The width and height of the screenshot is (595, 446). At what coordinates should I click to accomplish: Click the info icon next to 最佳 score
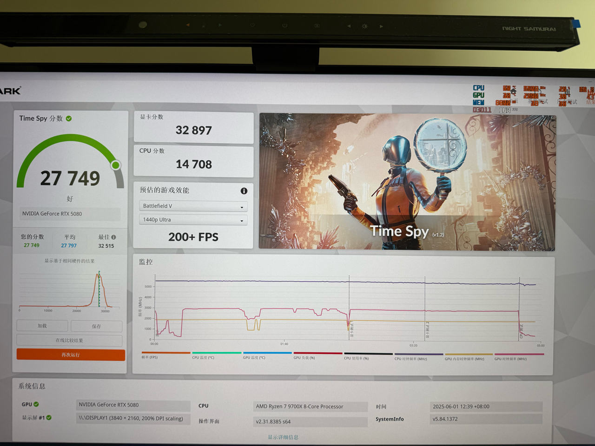coord(113,237)
